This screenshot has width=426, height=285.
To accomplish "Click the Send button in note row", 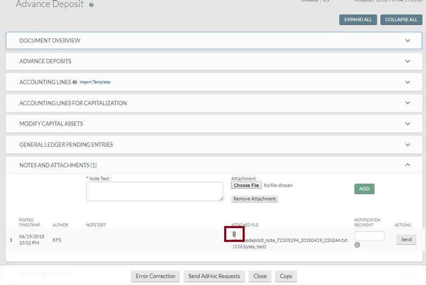I will click(x=406, y=240).
